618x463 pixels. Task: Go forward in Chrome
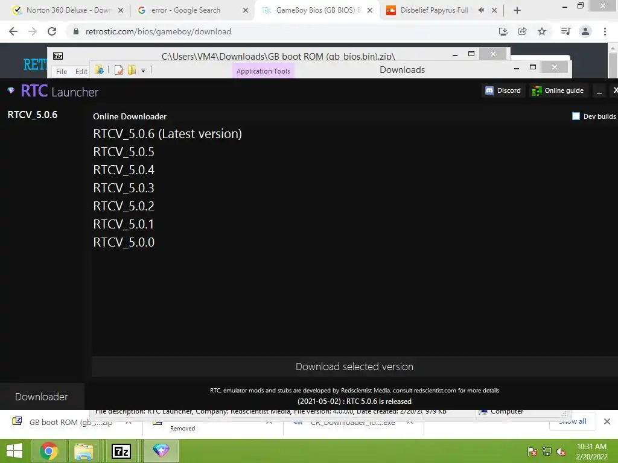[33, 31]
